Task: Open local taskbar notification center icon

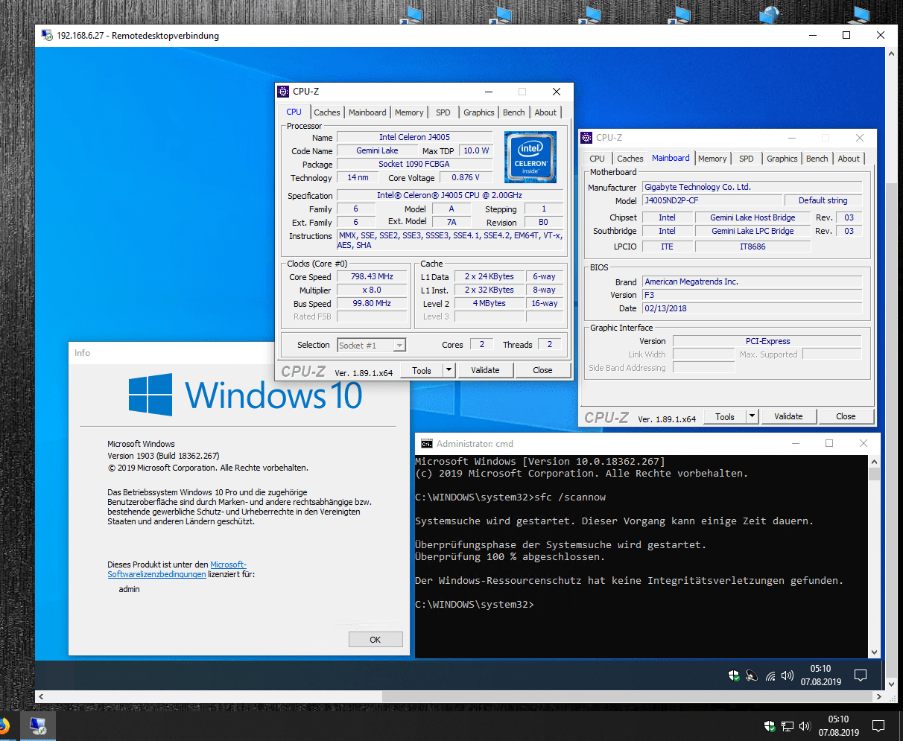Action: coord(878,725)
